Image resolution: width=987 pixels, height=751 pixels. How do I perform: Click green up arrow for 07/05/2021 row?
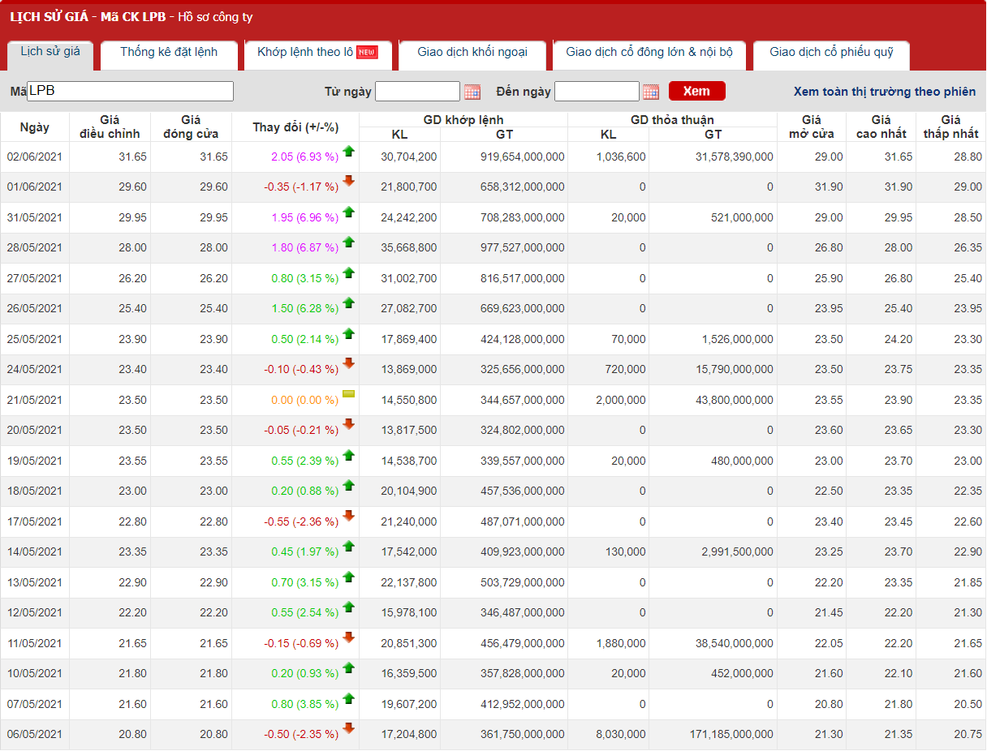(x=349, y=698)
